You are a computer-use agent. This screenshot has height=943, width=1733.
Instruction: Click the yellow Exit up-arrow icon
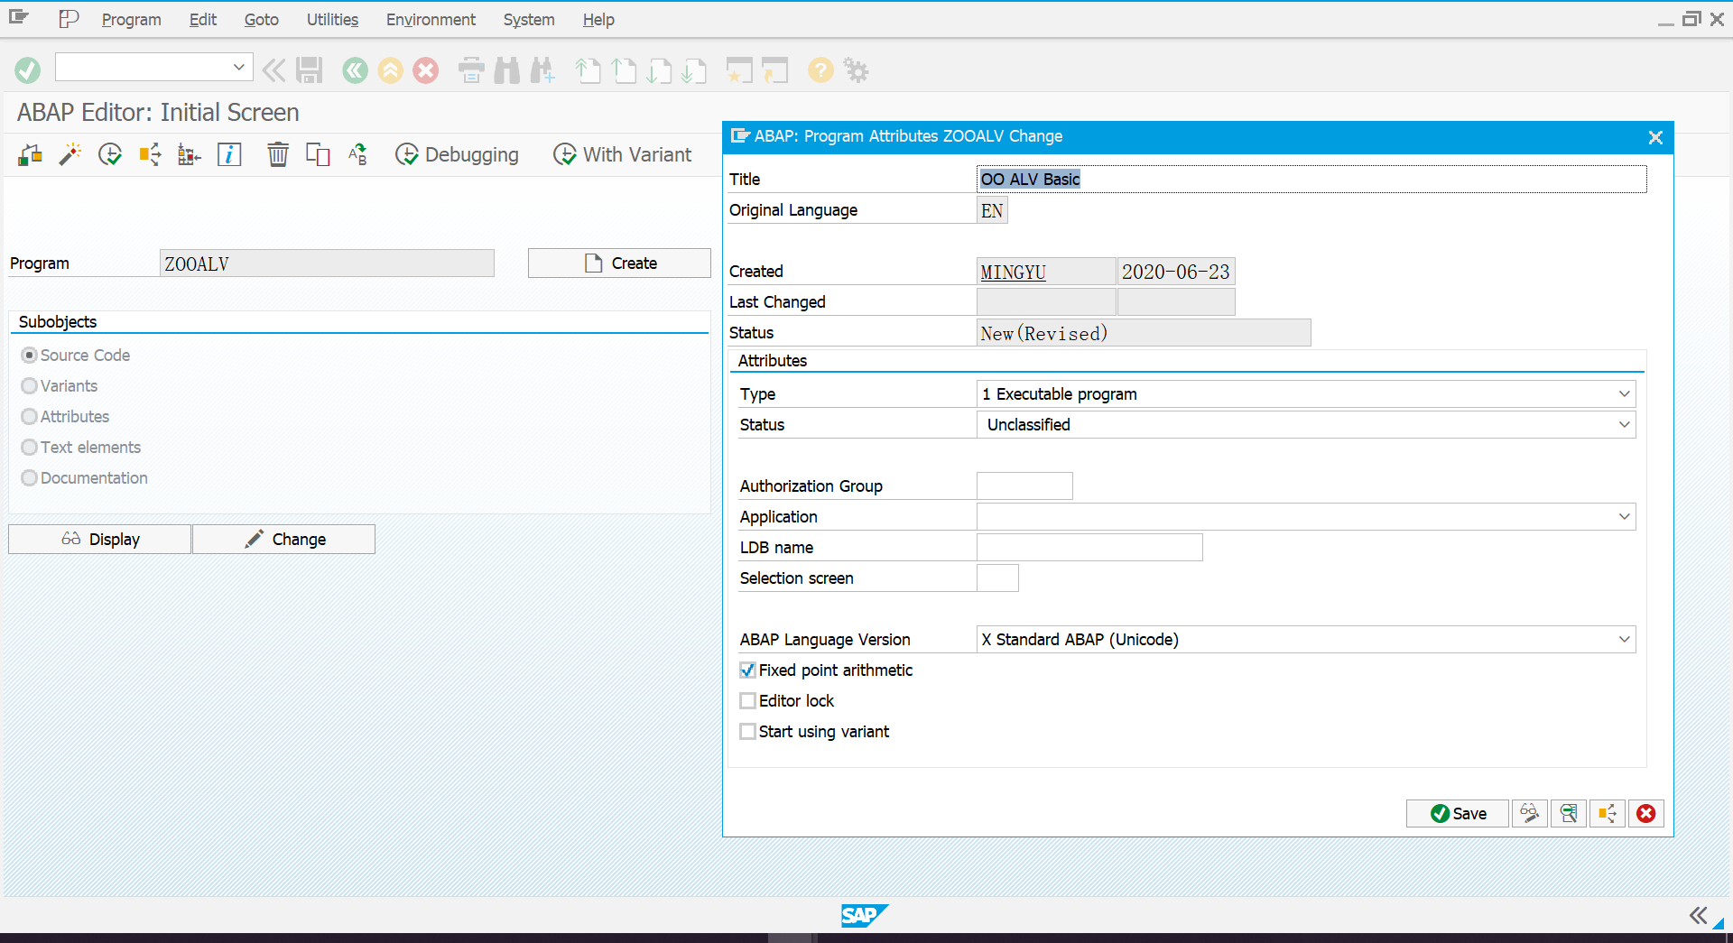(390, 69)
